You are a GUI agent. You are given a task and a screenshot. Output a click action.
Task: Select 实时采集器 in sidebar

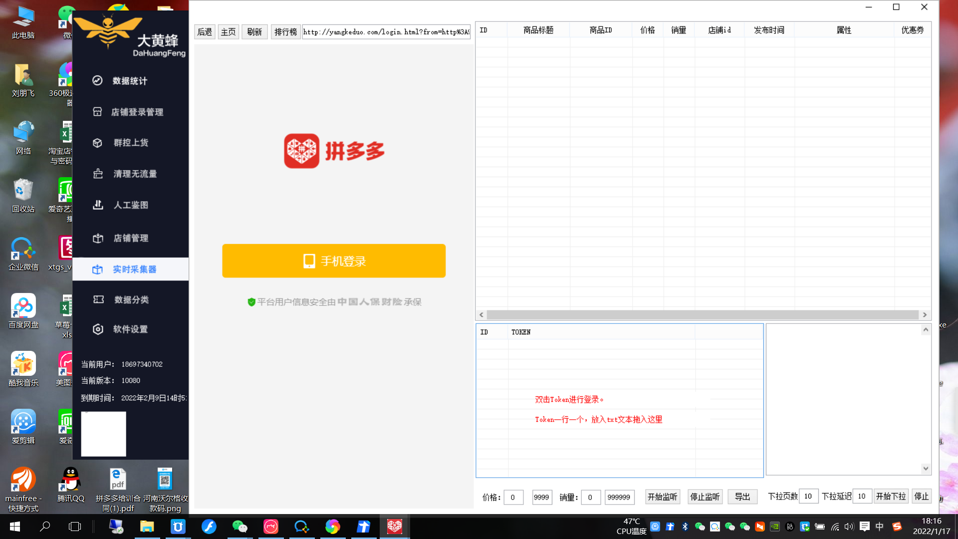(x=134, y=269)
